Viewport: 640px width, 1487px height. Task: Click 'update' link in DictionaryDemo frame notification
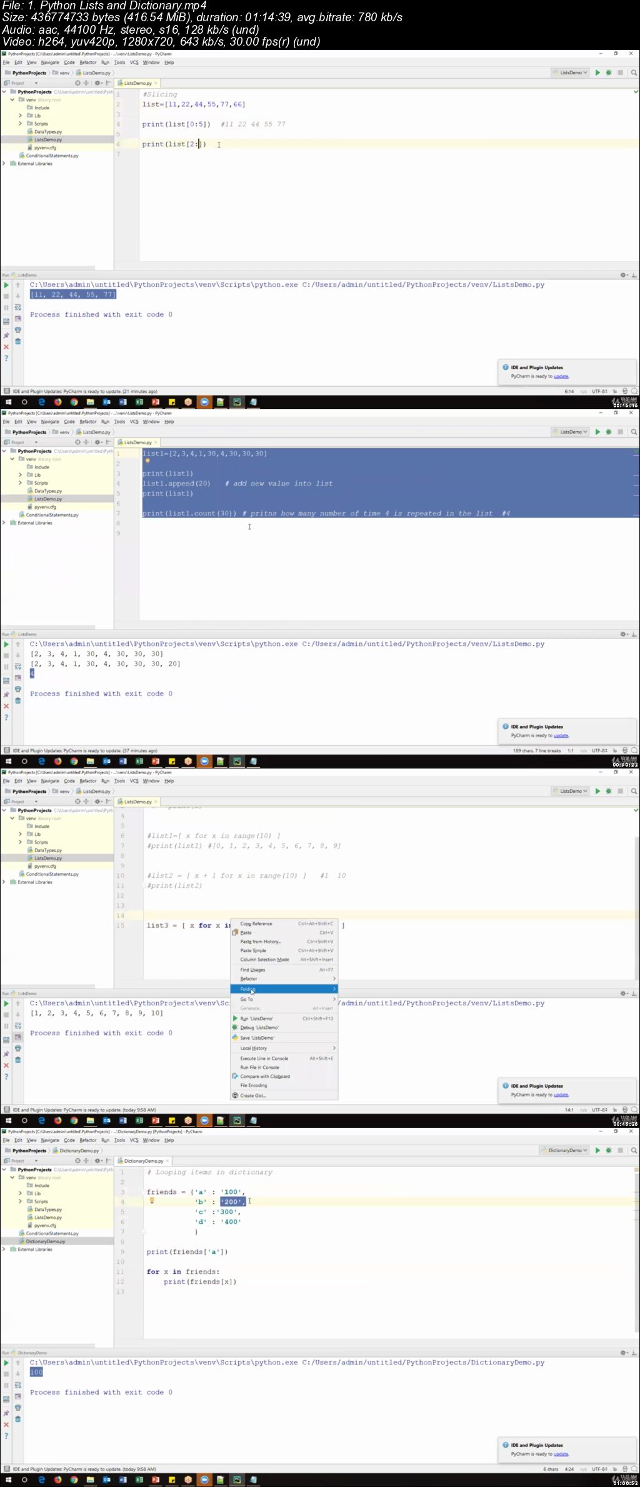(x=561, y=1454)
